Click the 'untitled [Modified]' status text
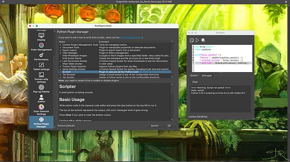 [198, 117]
